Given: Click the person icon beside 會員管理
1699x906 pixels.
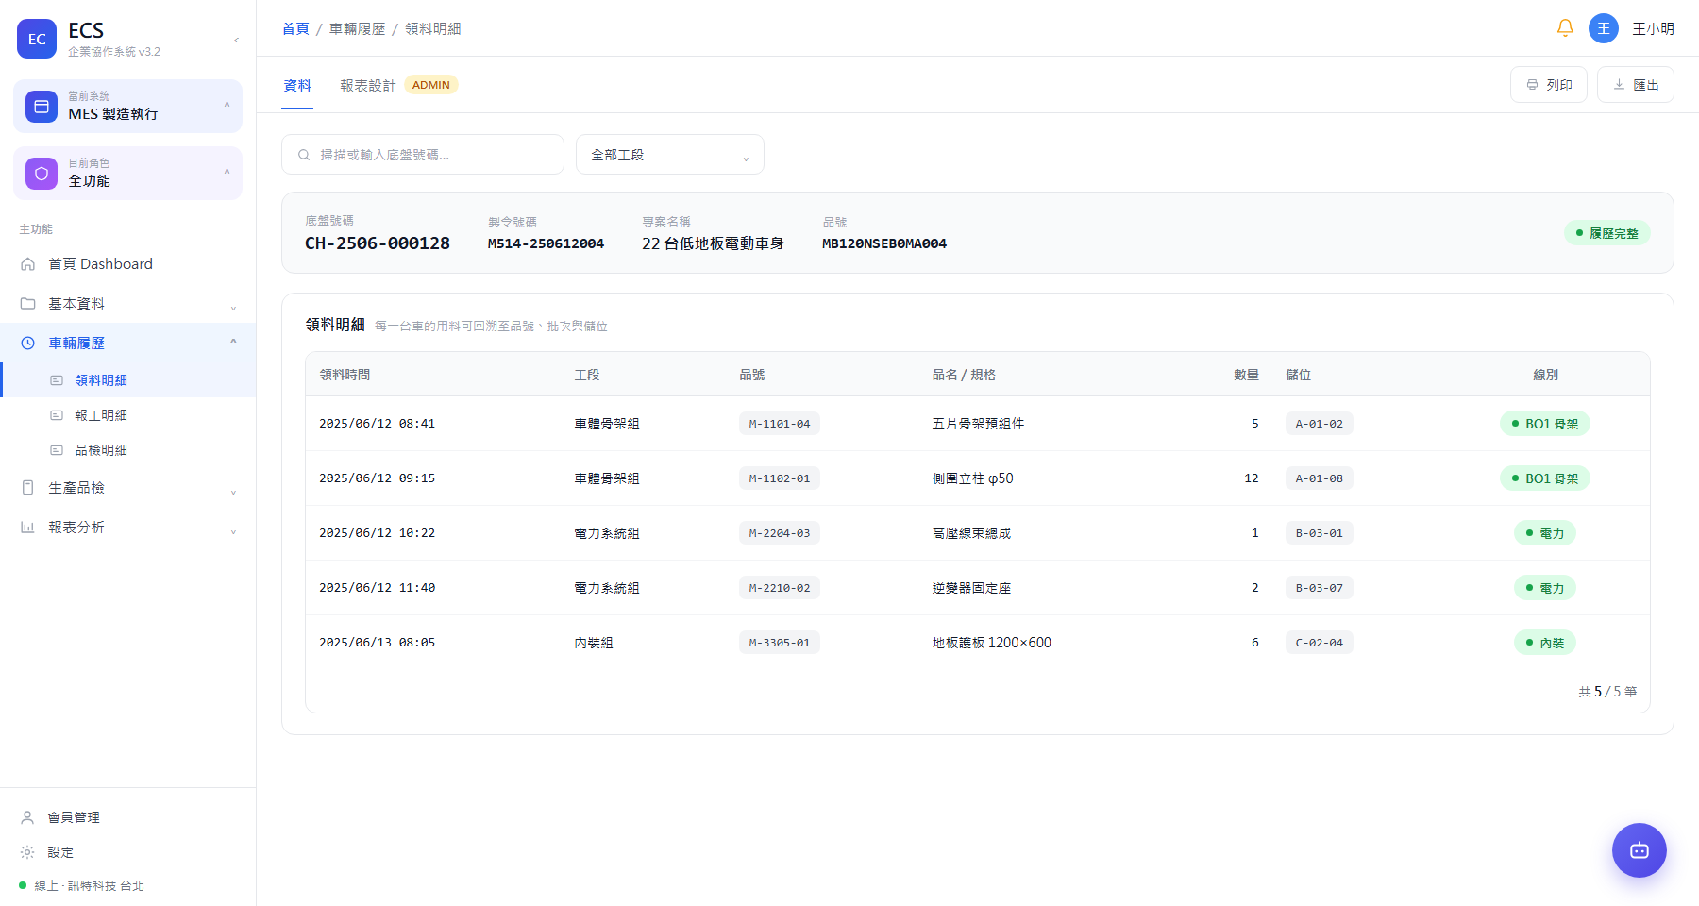Looking at the screenshot, I should pos(28,817).
